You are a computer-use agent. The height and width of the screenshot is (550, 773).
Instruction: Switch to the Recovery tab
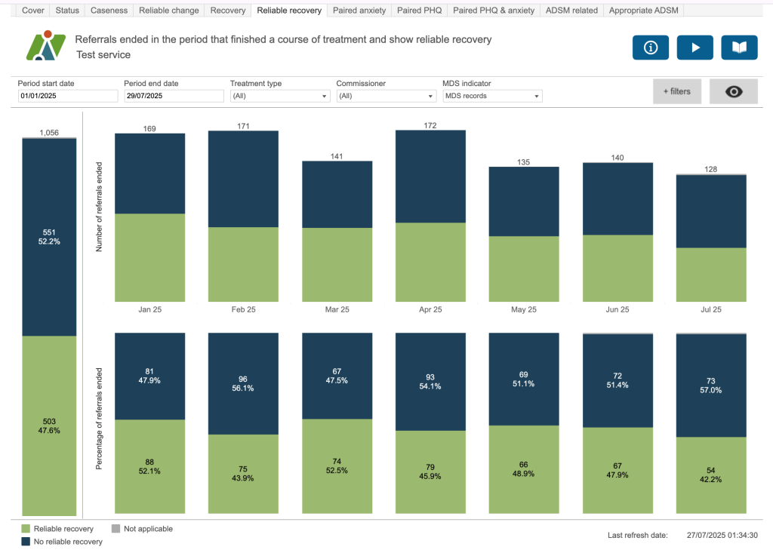pos(227,11)
